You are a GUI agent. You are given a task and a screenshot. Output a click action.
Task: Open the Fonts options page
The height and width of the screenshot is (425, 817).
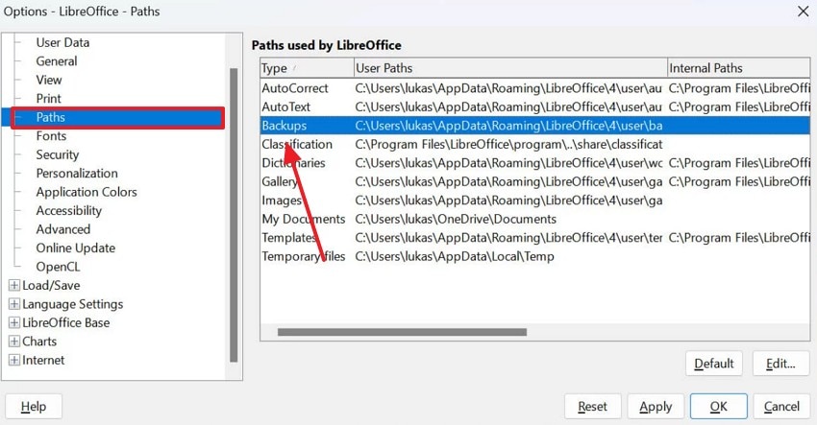51,136
